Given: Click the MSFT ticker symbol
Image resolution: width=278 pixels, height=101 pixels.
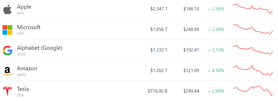Looking at the screenshot, I should [21, 33].
